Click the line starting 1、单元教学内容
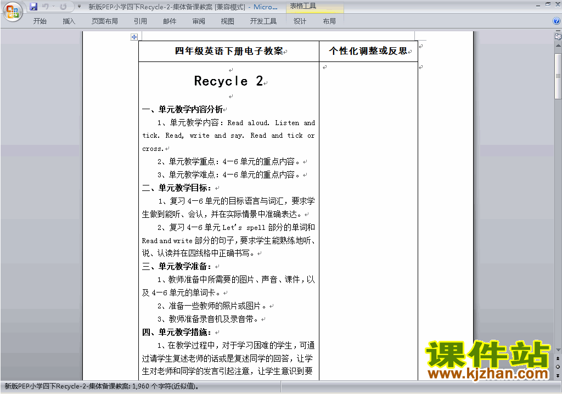This screenshot has width=562, height=394. (x=236, y=122)
